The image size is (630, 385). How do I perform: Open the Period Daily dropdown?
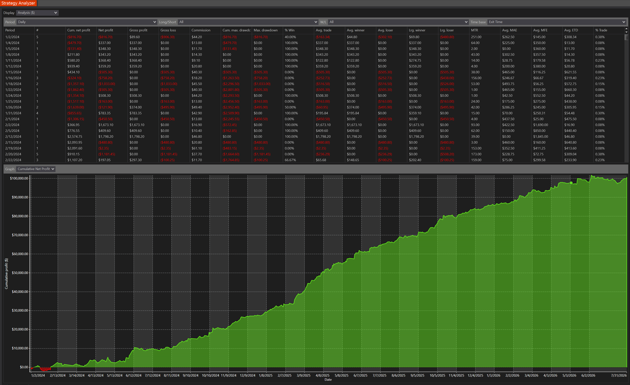click(x=87, y=22)
